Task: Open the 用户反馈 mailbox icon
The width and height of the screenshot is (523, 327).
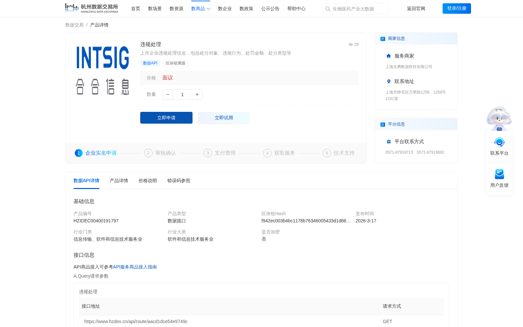Action: [x=499, y=174]
